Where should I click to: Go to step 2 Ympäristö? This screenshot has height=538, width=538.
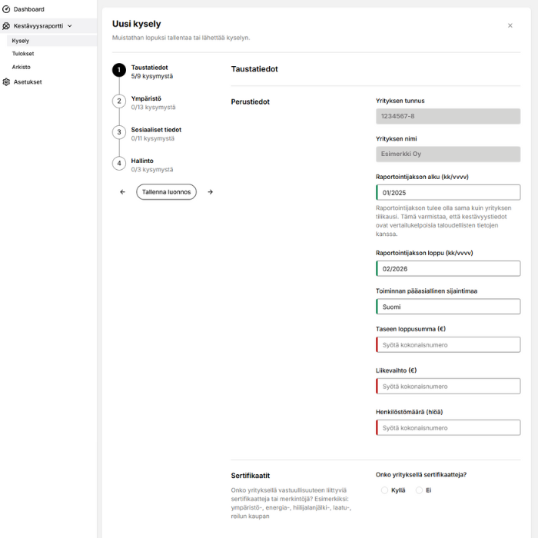[x=119, y=101]
